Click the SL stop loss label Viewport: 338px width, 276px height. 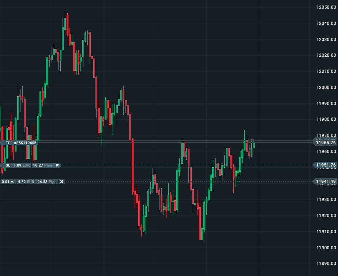tap(8, 165)
